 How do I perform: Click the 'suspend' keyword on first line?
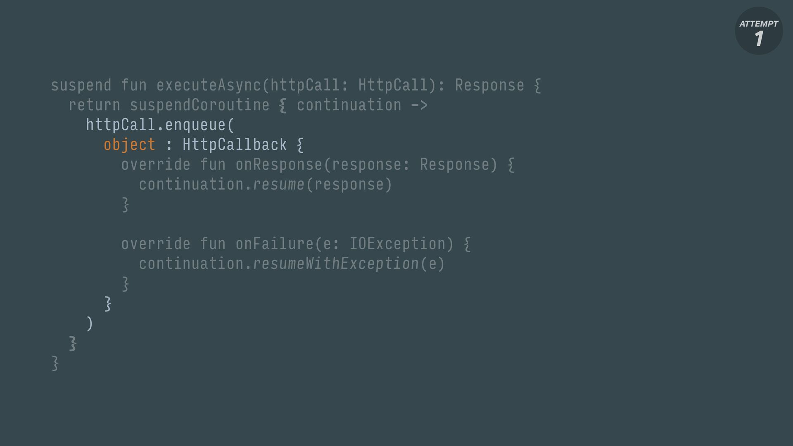81,85
